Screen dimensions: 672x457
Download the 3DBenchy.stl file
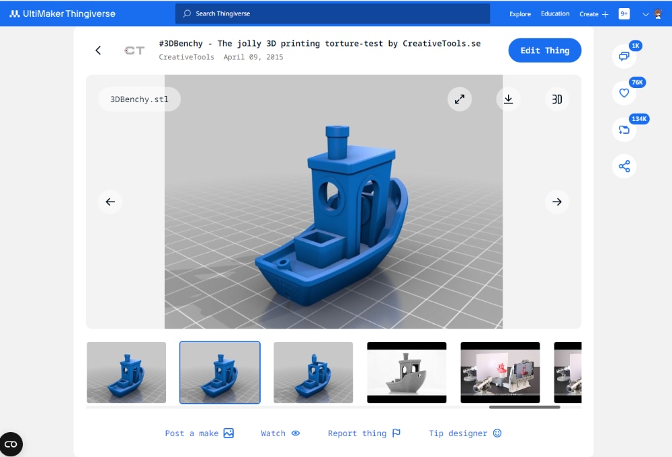[508, 99]
